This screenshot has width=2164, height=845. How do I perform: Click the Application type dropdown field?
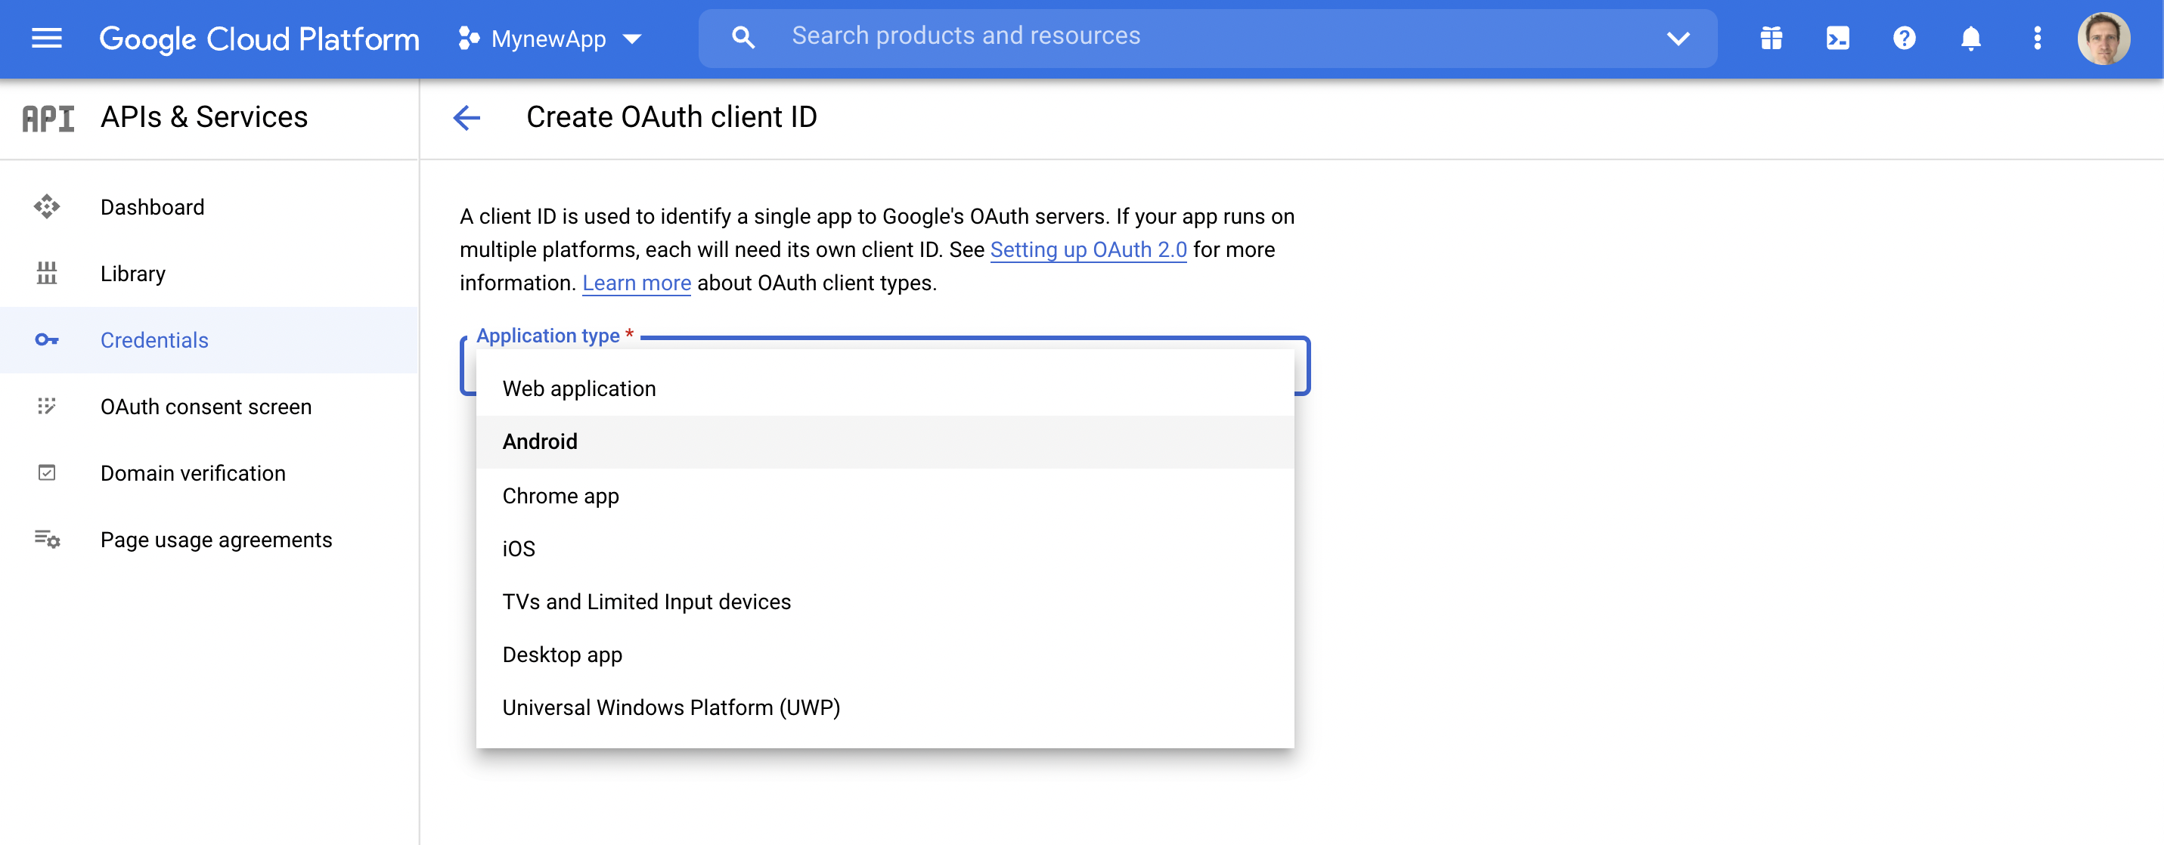point(885,367)
